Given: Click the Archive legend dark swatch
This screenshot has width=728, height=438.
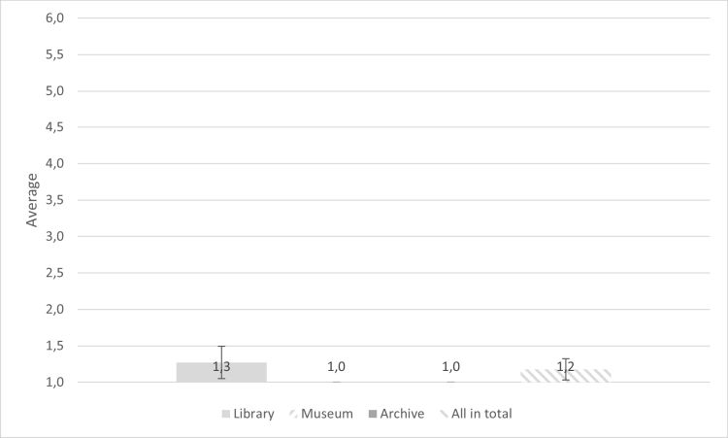Looking at the screenshot, I should click(x=373, y=414).
